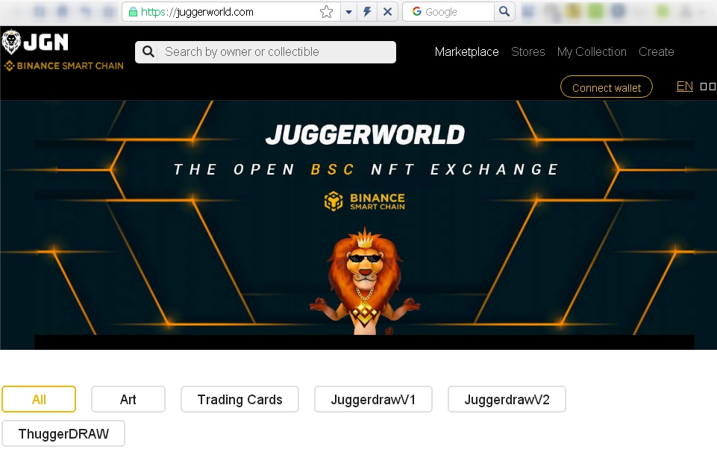Click the Connect wallet button
The height and width of the screenshot is (452, 717).
click(x=607, y=87)
